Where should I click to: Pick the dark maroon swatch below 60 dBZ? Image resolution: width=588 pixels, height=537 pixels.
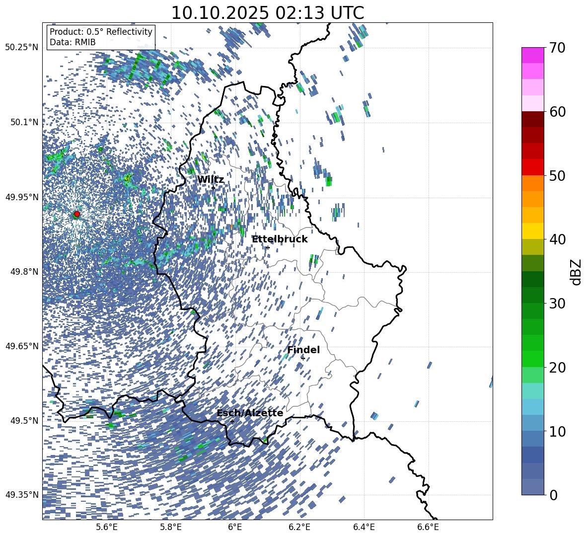(532, 119)
